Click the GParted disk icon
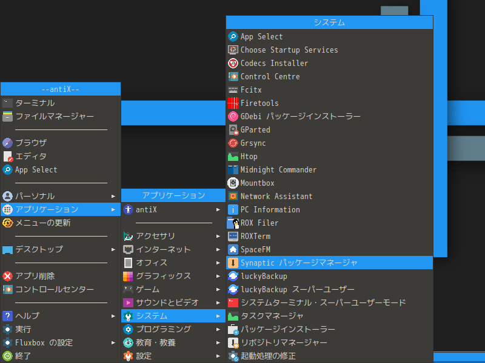The image size is (485, 363). pos(233,129)
